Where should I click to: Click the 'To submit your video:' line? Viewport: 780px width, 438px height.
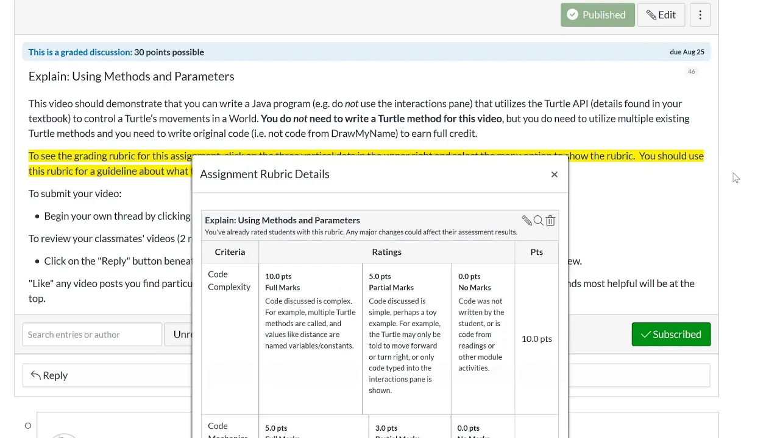[75, 193]
